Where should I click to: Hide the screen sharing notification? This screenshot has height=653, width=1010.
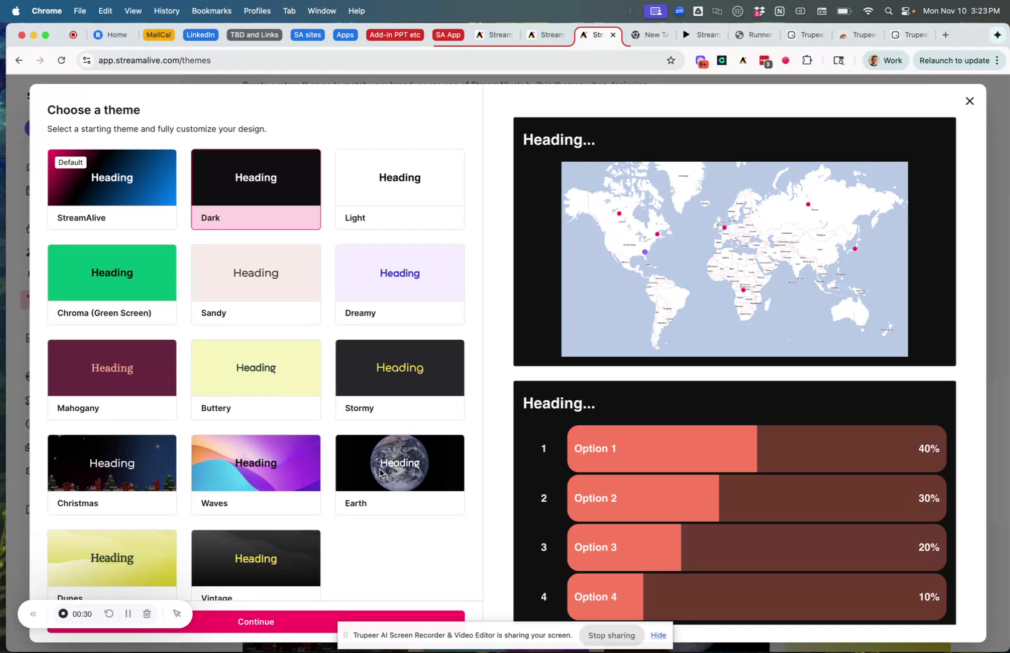point(658,635)
